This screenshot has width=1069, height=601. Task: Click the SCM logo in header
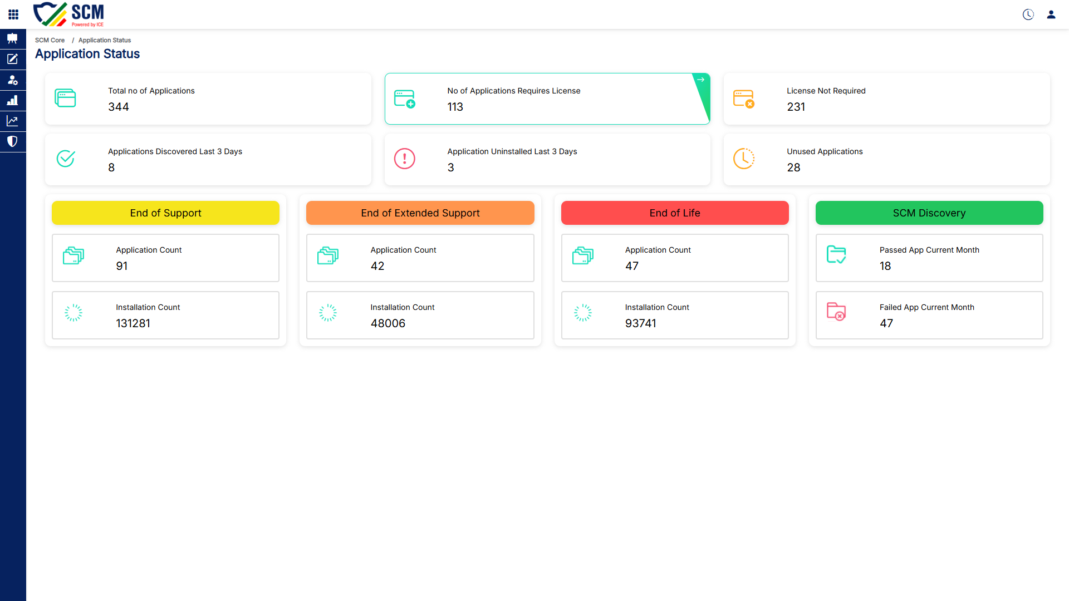pyautogui.click(x=68, y=14)
